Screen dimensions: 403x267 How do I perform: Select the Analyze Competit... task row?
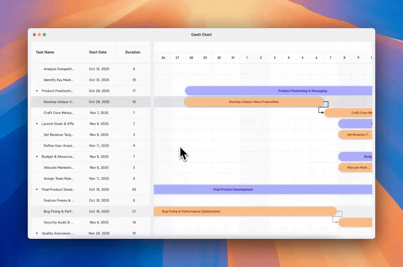pyautogui.click(x=90, y=69)
